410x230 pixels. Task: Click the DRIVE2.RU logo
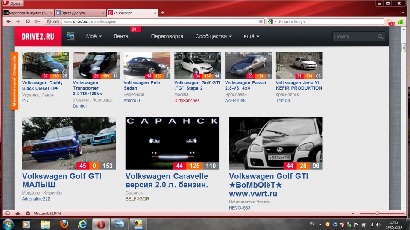click(38, 37)
